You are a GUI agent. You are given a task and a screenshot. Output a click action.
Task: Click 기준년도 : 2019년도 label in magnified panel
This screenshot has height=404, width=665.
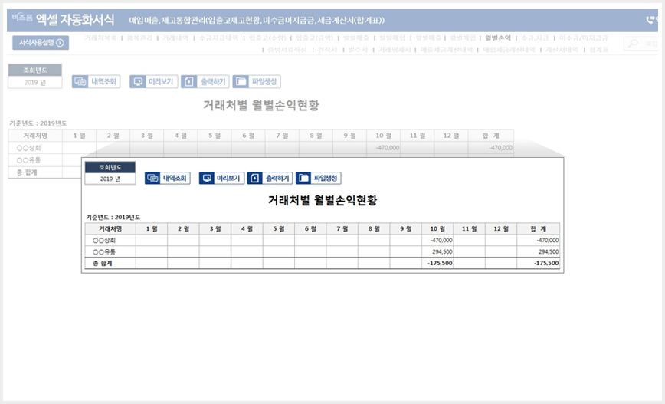click(113, 217)
